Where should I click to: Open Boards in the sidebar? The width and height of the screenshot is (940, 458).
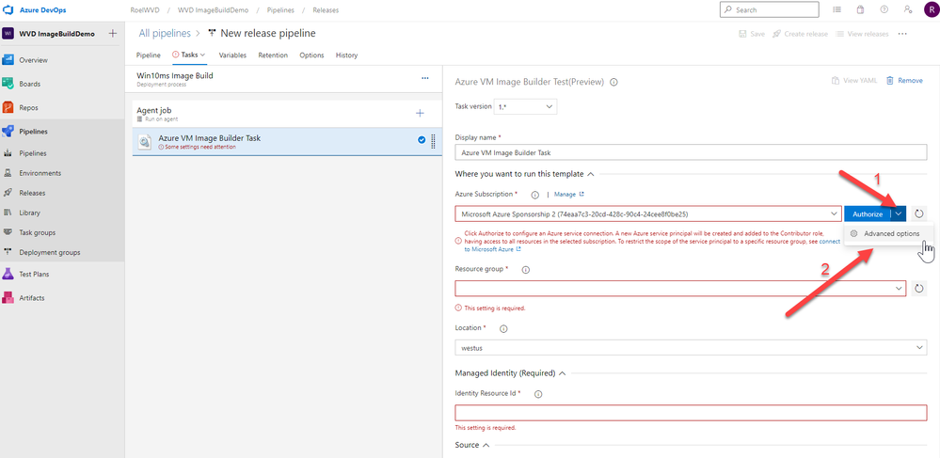pos(29,84)
